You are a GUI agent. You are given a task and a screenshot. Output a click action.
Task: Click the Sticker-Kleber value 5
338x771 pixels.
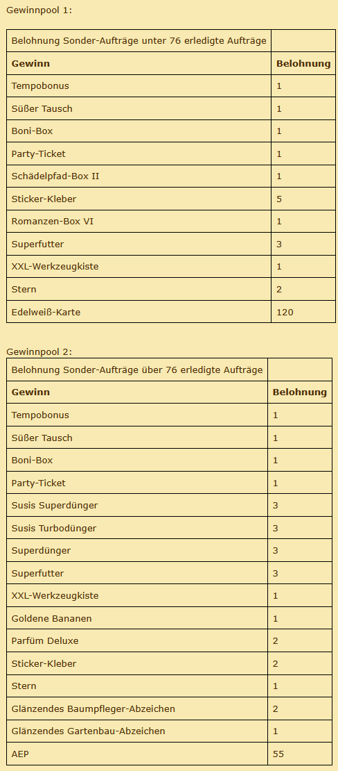pyautogui.click(x=279, y=199)
